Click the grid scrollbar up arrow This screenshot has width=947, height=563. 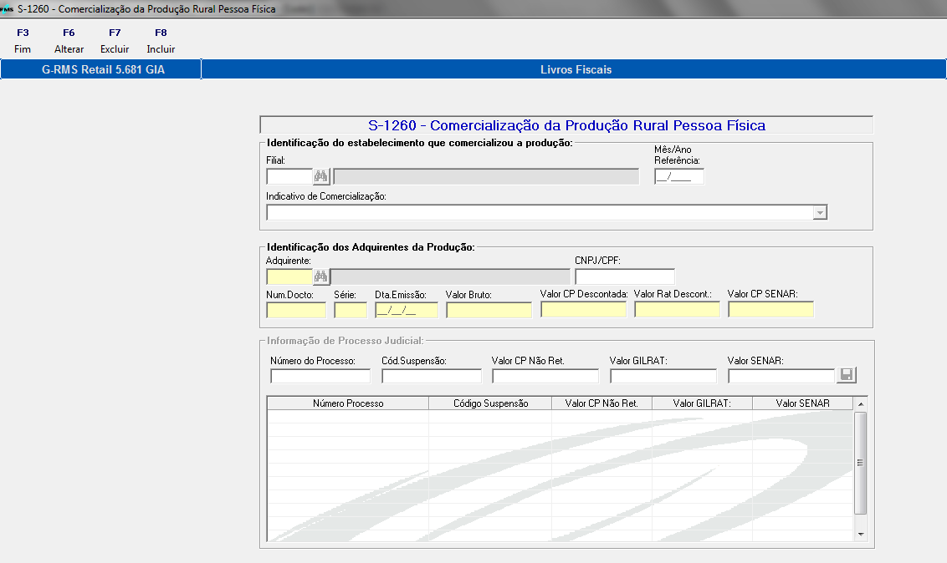tap(861, 403)
